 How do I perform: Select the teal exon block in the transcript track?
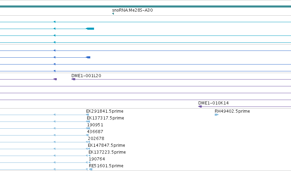[90, 29]
